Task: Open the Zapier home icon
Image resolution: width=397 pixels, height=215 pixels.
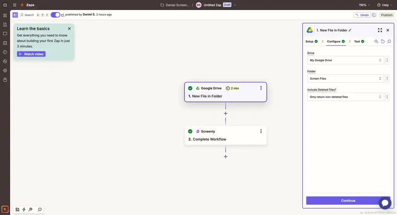Action: coord(5,5)
